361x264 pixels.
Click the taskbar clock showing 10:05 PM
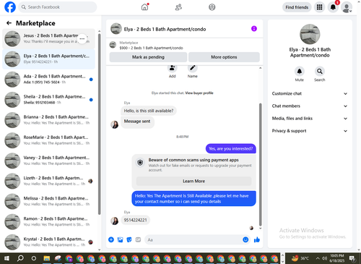tap(337, 258)
